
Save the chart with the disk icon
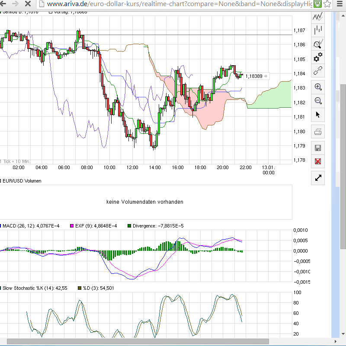pos(318,147)
